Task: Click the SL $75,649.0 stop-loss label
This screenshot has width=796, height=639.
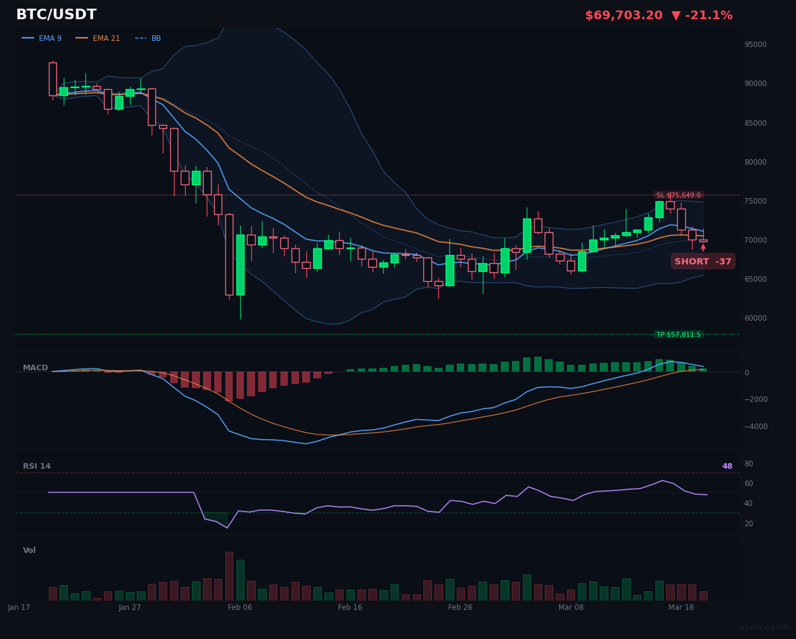Action: coord(678,194)
